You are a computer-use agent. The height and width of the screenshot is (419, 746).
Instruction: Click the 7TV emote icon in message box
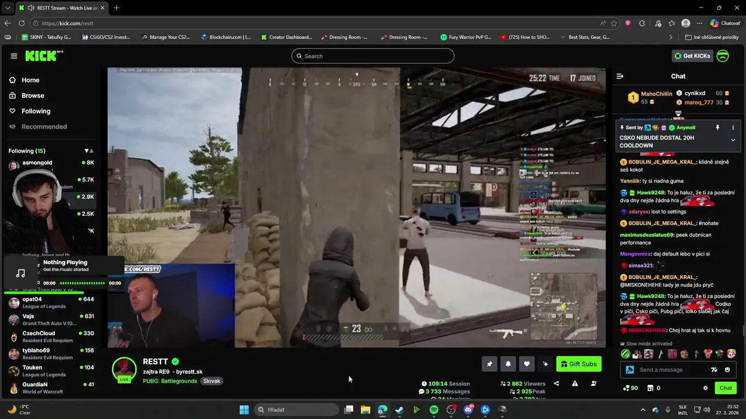pyautogui.click(x=715, y=370)
